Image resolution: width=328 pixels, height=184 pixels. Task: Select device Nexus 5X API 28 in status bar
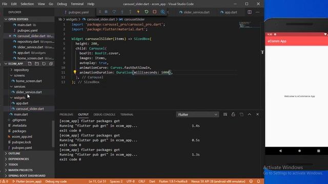[218, 181]
